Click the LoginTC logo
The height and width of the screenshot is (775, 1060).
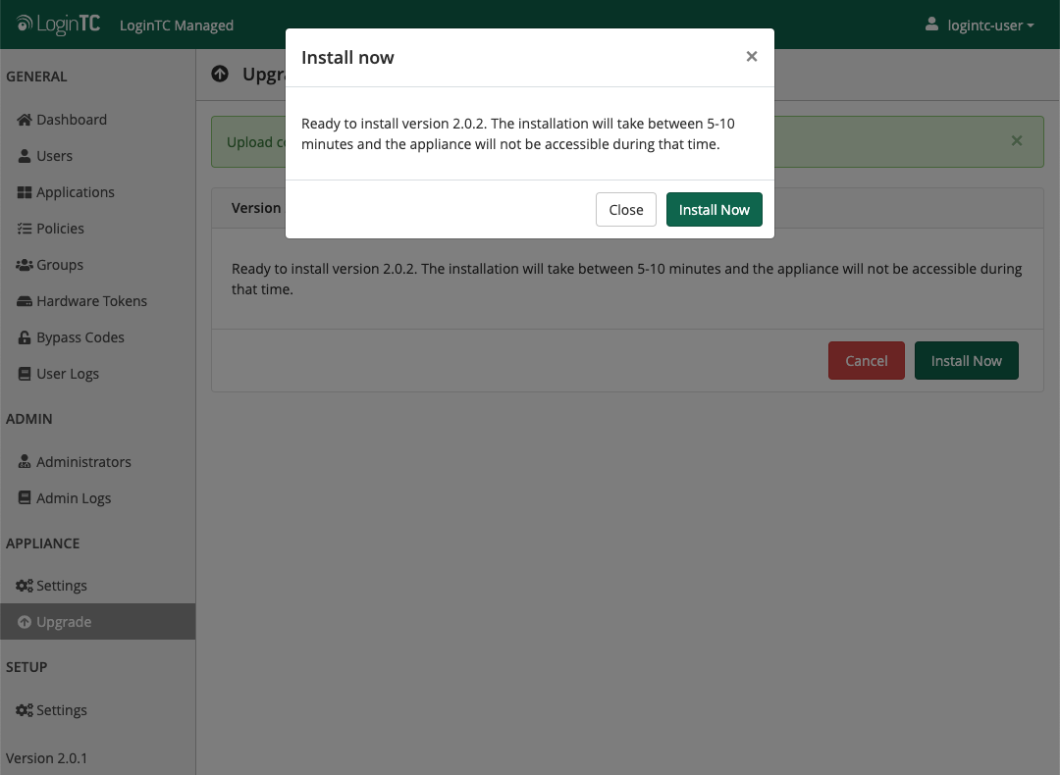59,25
